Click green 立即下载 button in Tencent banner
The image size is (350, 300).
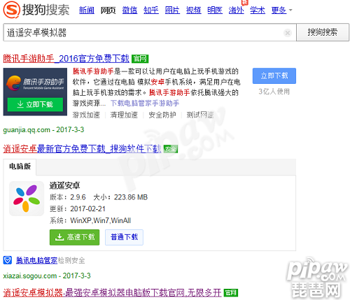pos(35,104)
